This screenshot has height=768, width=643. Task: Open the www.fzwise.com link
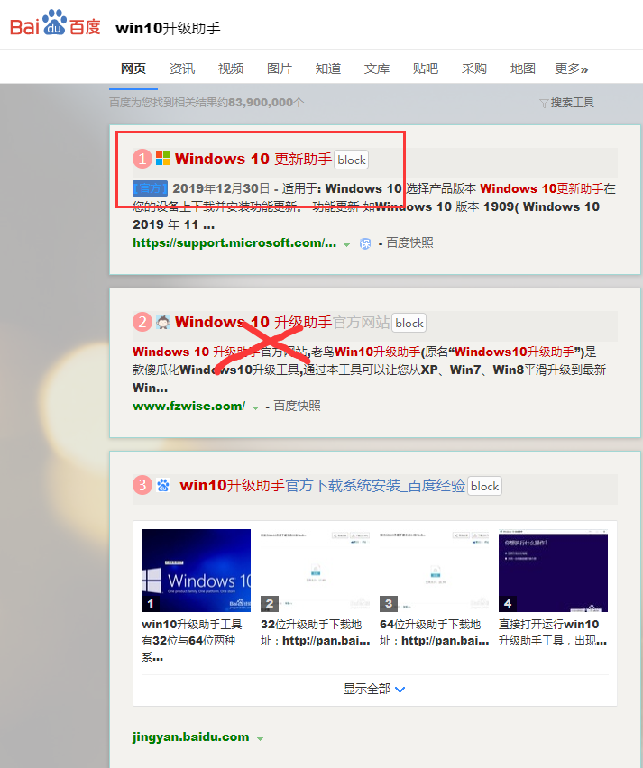pos(189,406)
